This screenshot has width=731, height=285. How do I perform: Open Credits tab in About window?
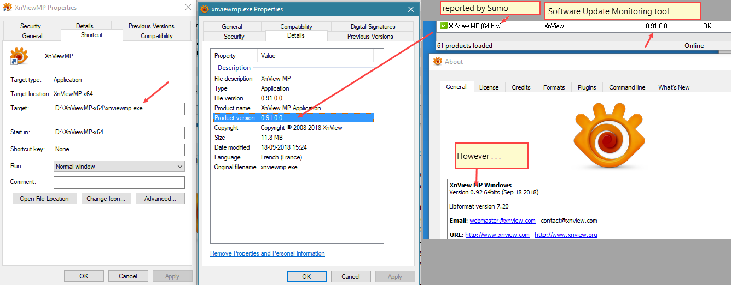tap(521, 87)
